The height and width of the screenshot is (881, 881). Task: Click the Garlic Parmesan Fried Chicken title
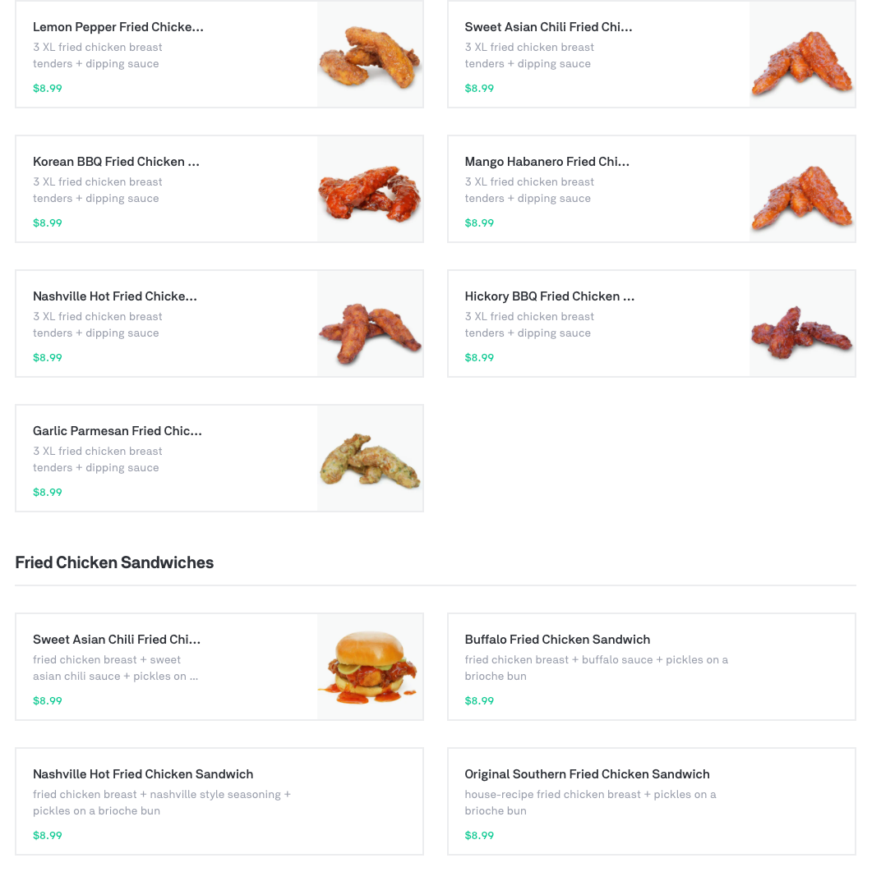coord(117,431)
